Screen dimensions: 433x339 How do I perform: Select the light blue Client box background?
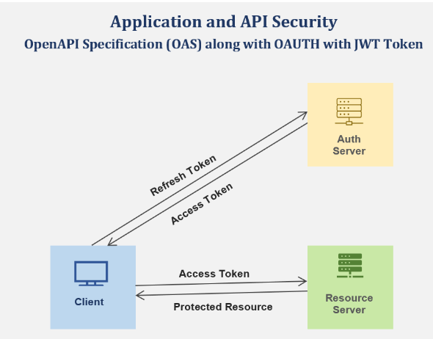click(x=93, y=288)
